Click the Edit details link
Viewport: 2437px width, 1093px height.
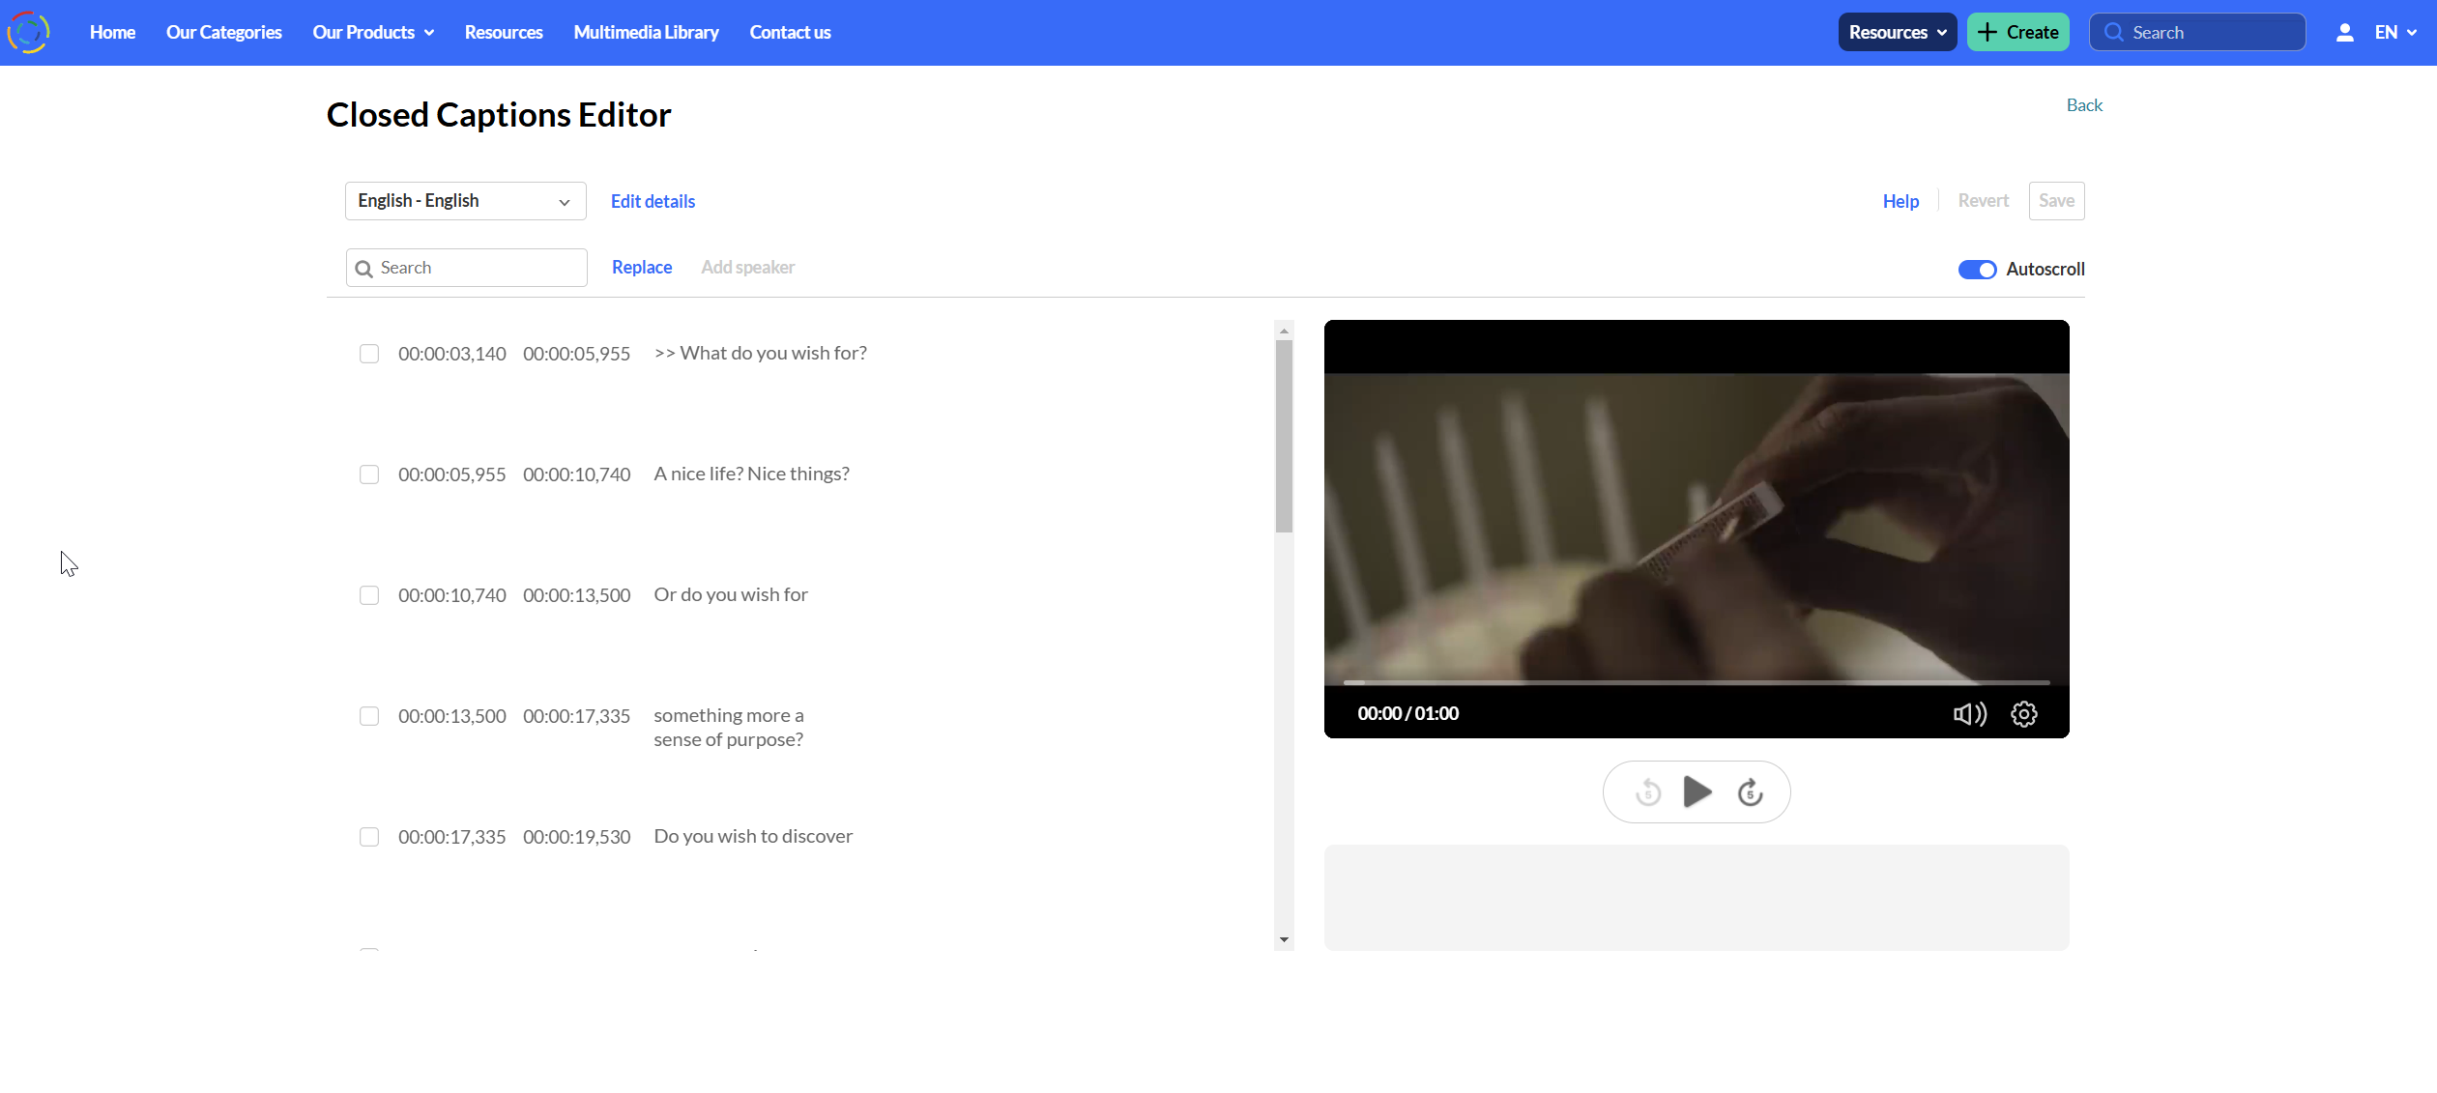[x=653, y=201]
